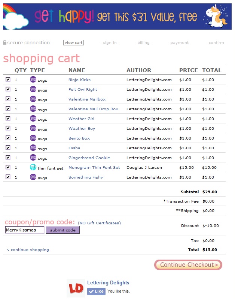Screen dimensions: 235x299
Task: Click the coupon code text field
Action: 25,230
